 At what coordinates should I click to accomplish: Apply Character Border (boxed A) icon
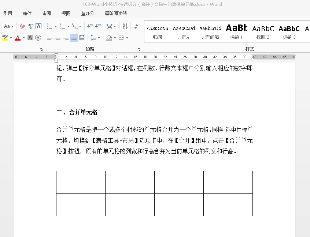38,26
